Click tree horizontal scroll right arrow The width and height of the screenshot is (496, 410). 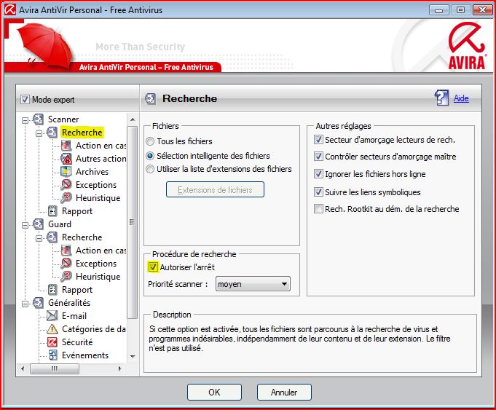(120, 368)
